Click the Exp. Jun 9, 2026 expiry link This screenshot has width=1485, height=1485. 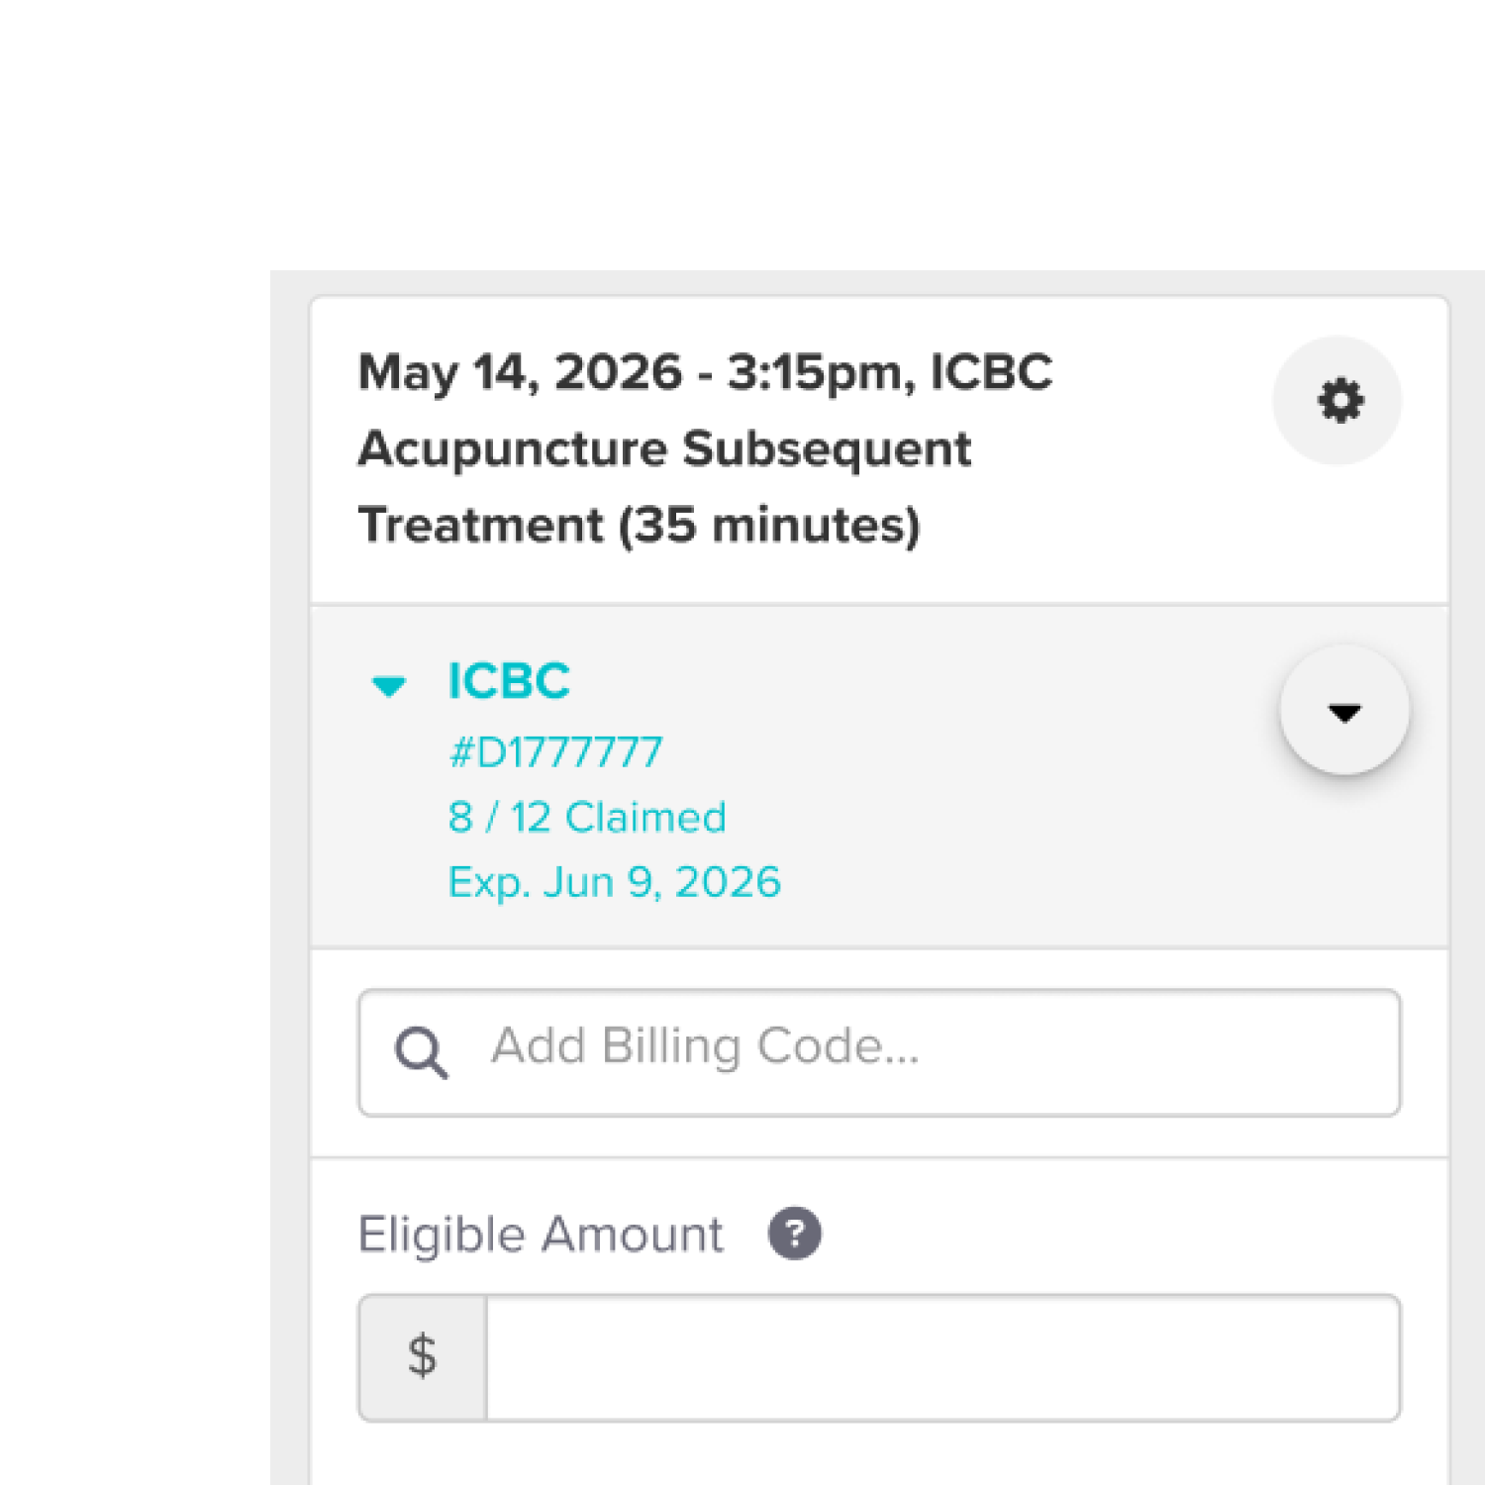pos(614,880)
